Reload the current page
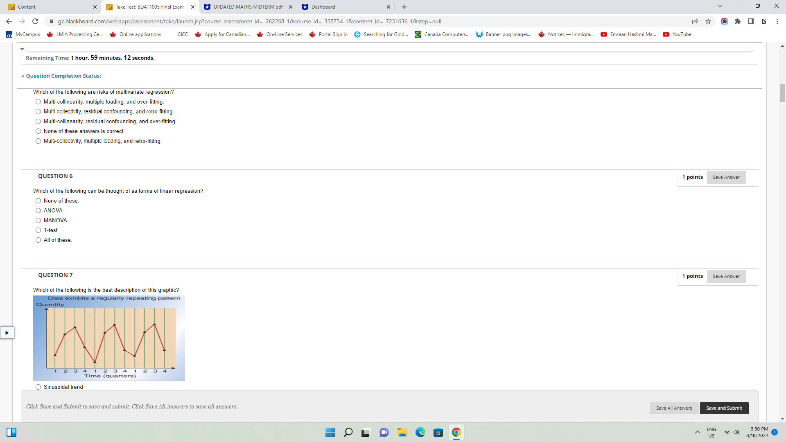 35,21
